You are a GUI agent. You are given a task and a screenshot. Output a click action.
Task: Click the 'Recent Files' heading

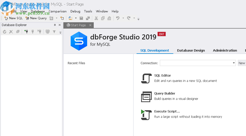tap(76, 63)
